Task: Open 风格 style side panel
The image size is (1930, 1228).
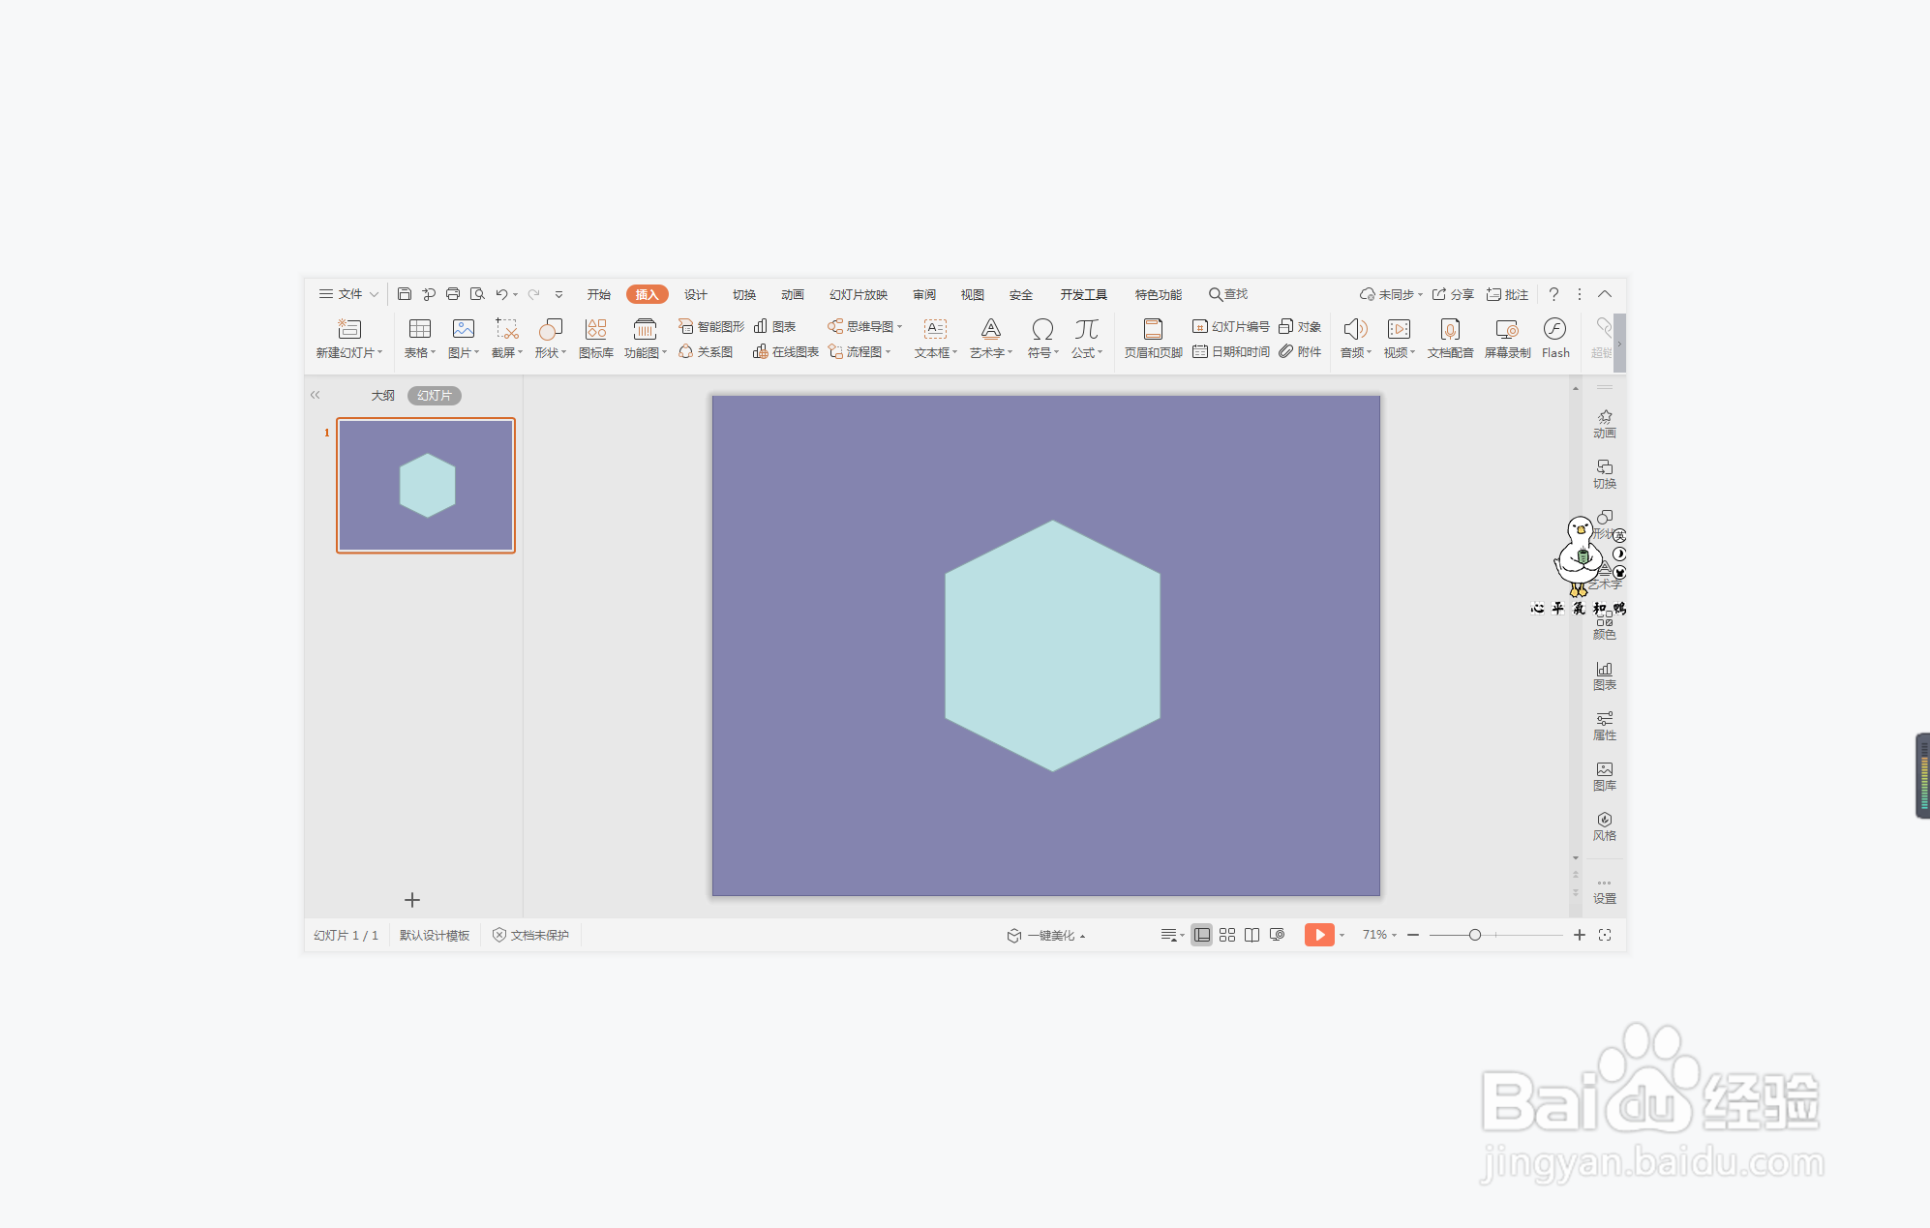Action: coord(1605,826)
